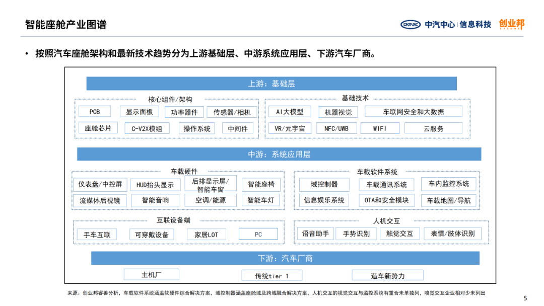
Task: Pick the OTA和安全模块 box
Action: click(x=386, y=200)
